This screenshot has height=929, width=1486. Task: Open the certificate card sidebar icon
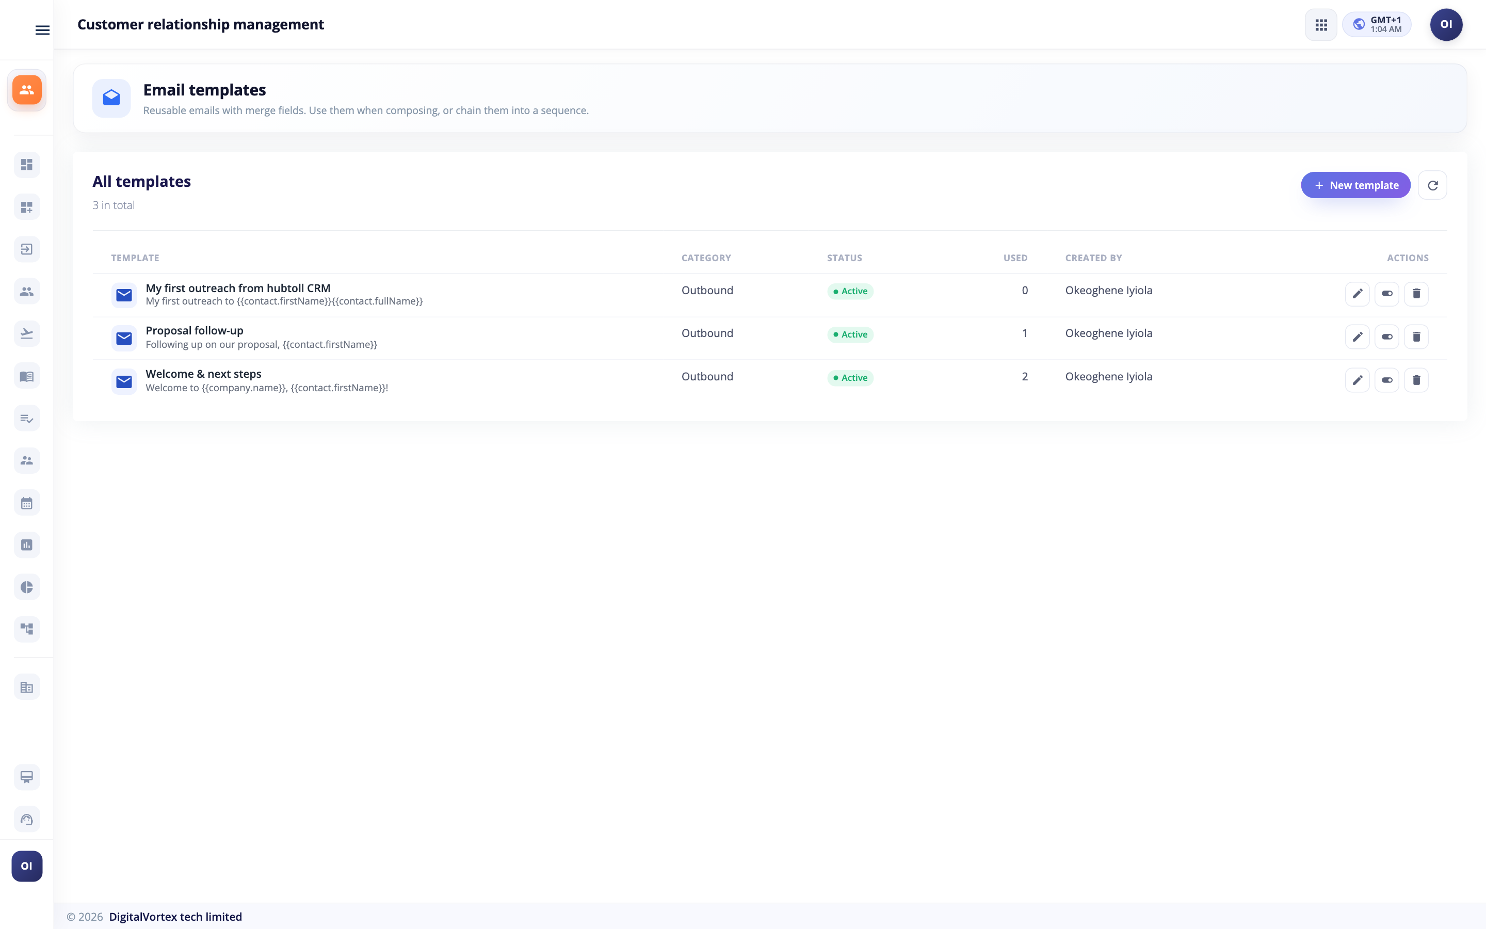tap(27, 777)
